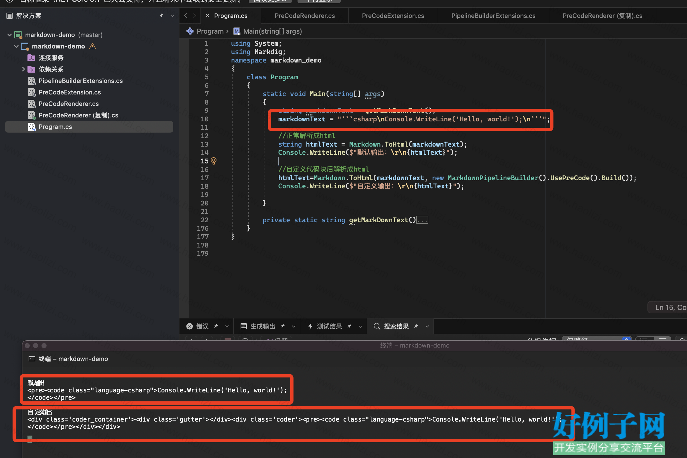
Task: Click the Program.cs file icon in tree
Action: [x=32, y=127]
